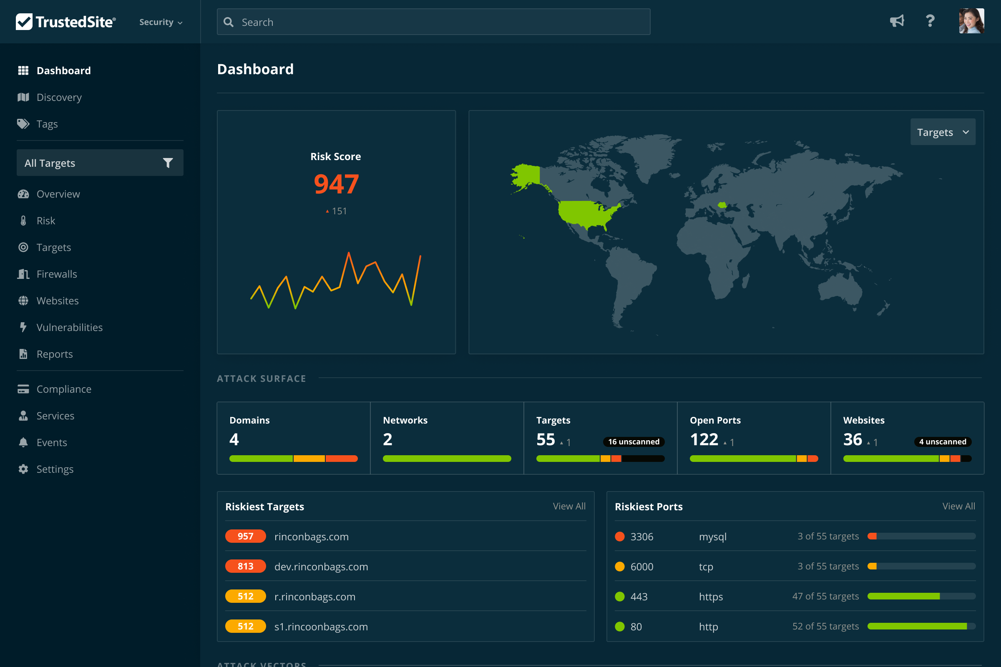1001x667 pixels.
Task: Click View All in Riskiest Targets
Action: tap(568, 506)
